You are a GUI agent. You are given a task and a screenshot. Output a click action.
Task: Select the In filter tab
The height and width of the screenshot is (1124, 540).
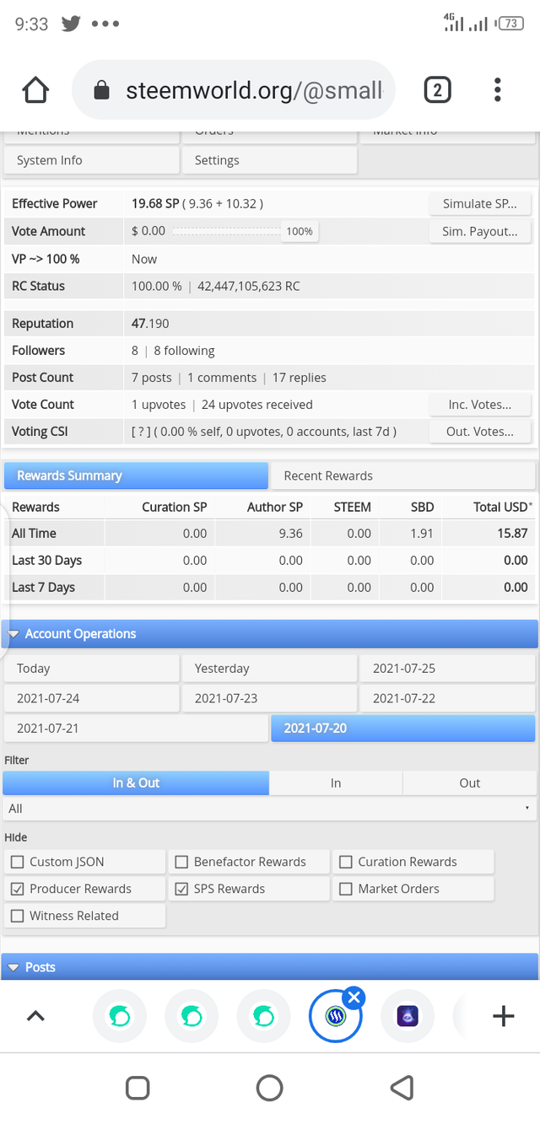click(336, 783)
